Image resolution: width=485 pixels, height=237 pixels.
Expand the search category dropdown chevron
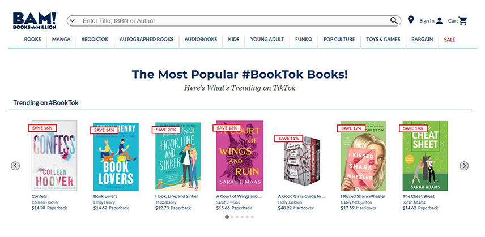(72, 21)
